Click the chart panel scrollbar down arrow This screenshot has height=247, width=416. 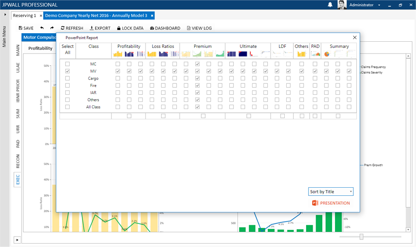pos(408,229)
